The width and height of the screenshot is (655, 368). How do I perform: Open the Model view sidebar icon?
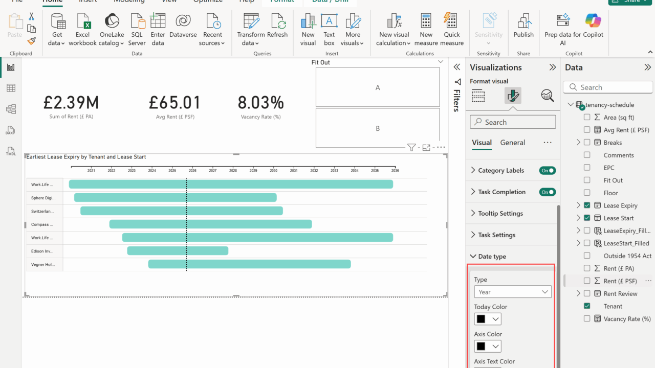pyautogui.click(x=11, y=109)
